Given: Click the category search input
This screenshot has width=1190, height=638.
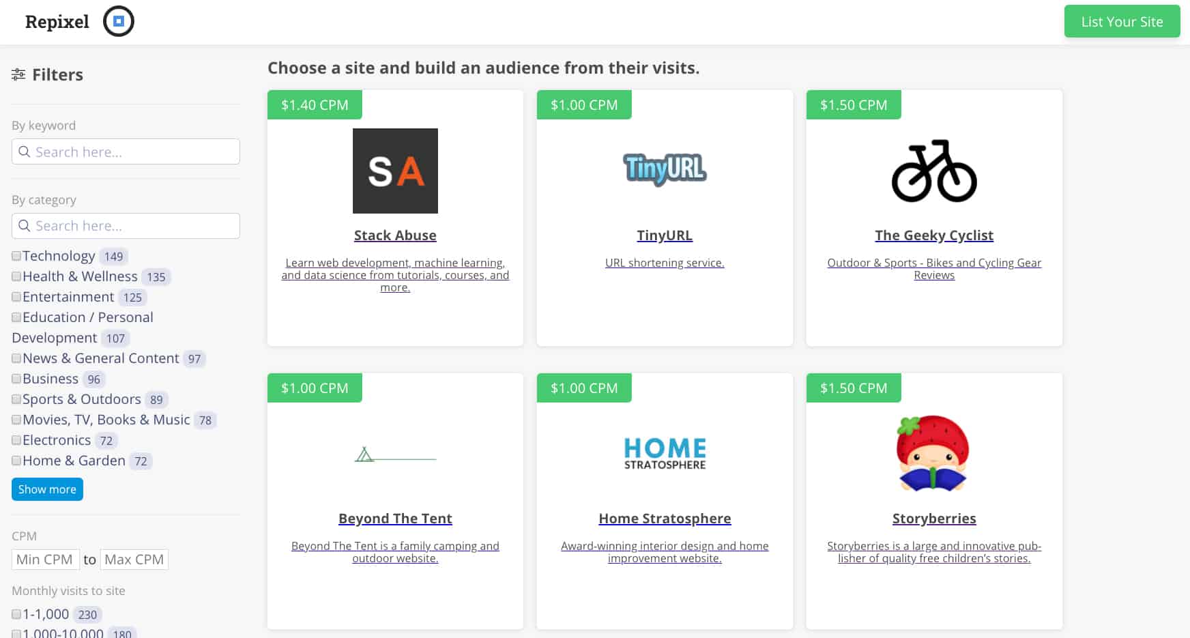Looking at the screenshot, I should click(x=126, y=226).
